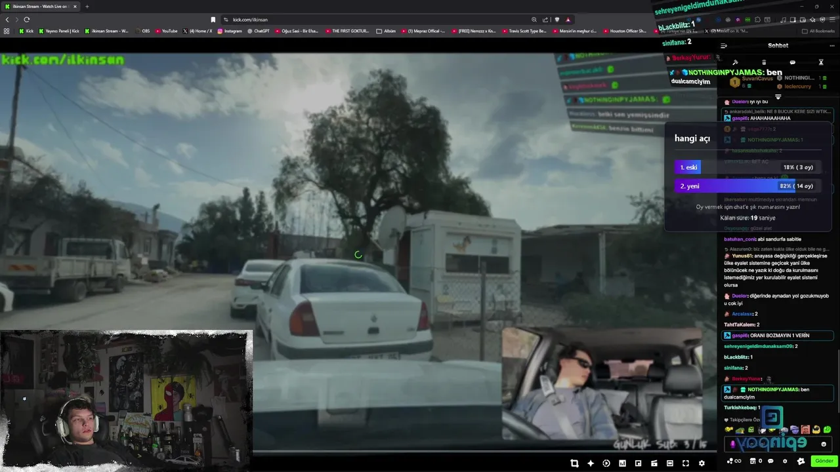Open the Albüm bookmarks folder
This screenshot has width=840, height=472.
pos(386,31)
